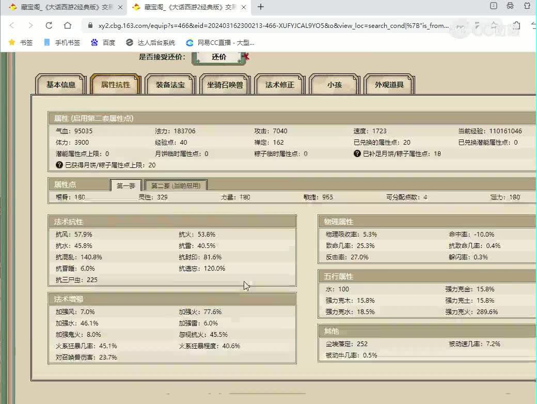This screenshot has height=404, width=537.
Task: Click the padlock site security icon
Action: [x=90, y=25]
